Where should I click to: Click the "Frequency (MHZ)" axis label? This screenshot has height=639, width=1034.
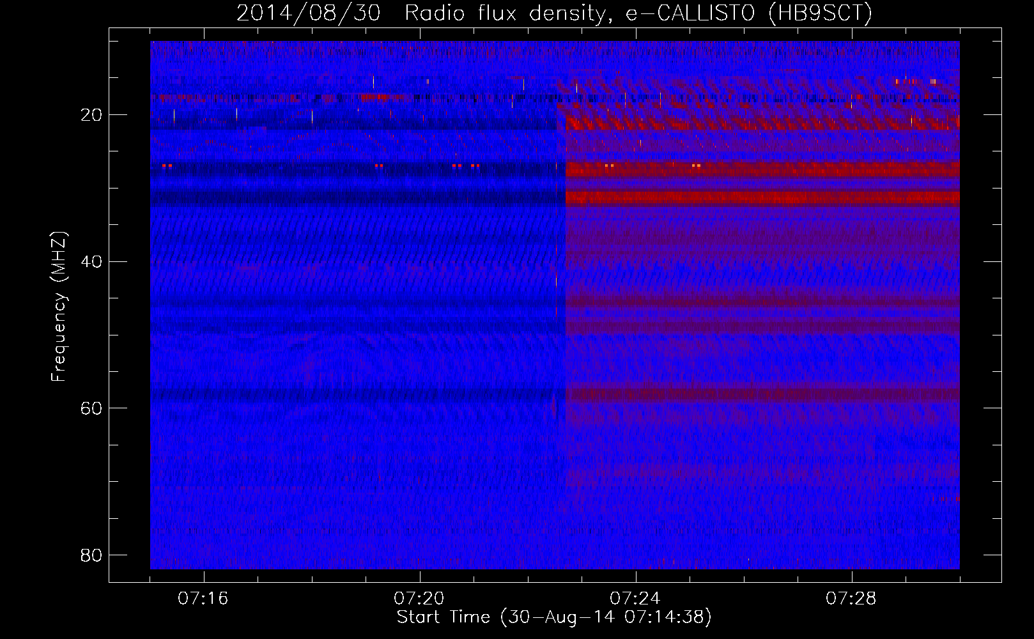[59, 307]
